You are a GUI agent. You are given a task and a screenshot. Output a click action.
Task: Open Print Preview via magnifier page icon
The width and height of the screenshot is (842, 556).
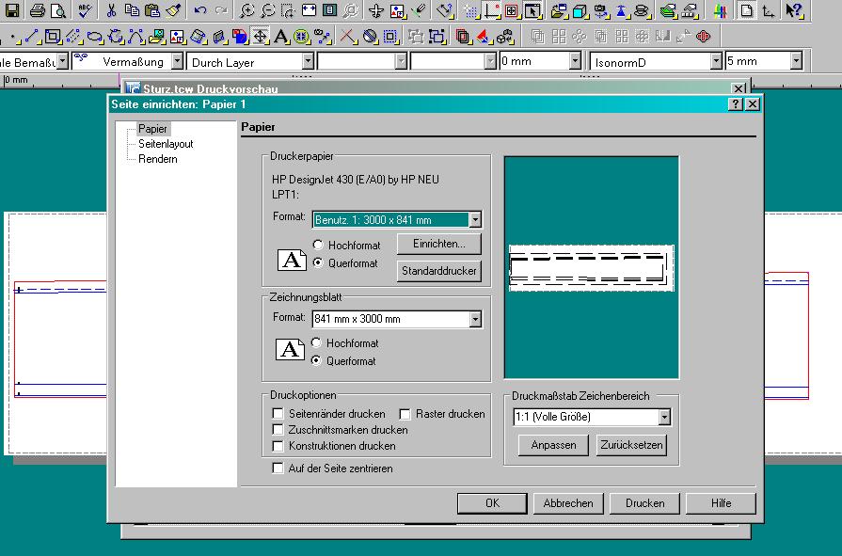pos(57,9)
